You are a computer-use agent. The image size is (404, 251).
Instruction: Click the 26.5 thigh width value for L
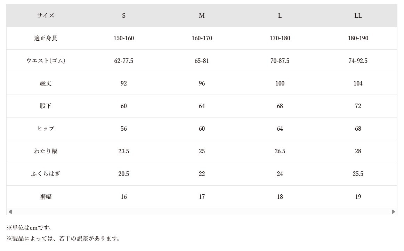tap(280, 151)
